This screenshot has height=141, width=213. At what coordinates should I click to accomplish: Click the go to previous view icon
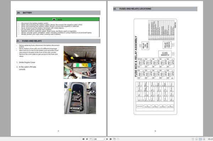pos(115,139)
